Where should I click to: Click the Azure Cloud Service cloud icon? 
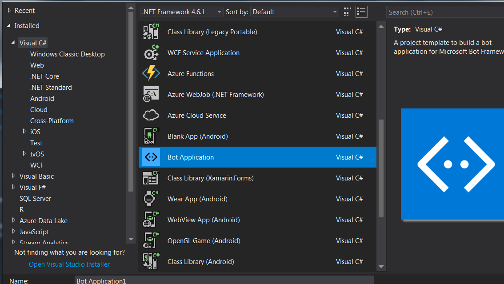tap(151, 116)
